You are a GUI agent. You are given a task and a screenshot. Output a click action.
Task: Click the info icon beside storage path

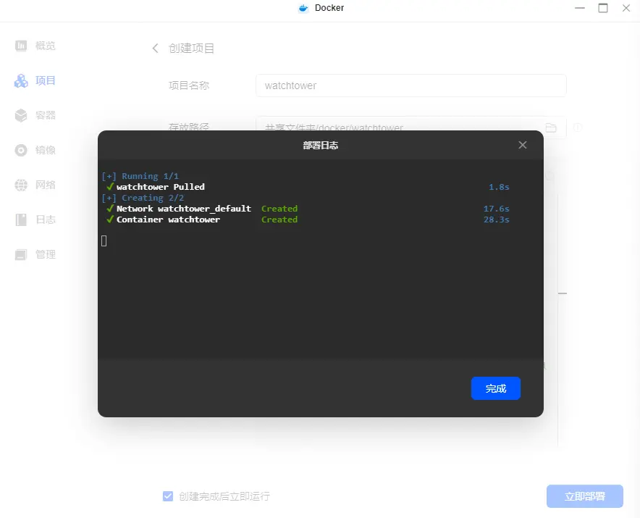(578, 128)
